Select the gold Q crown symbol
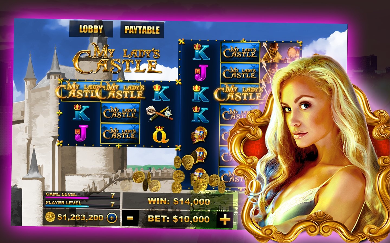 tap(160, 134)
